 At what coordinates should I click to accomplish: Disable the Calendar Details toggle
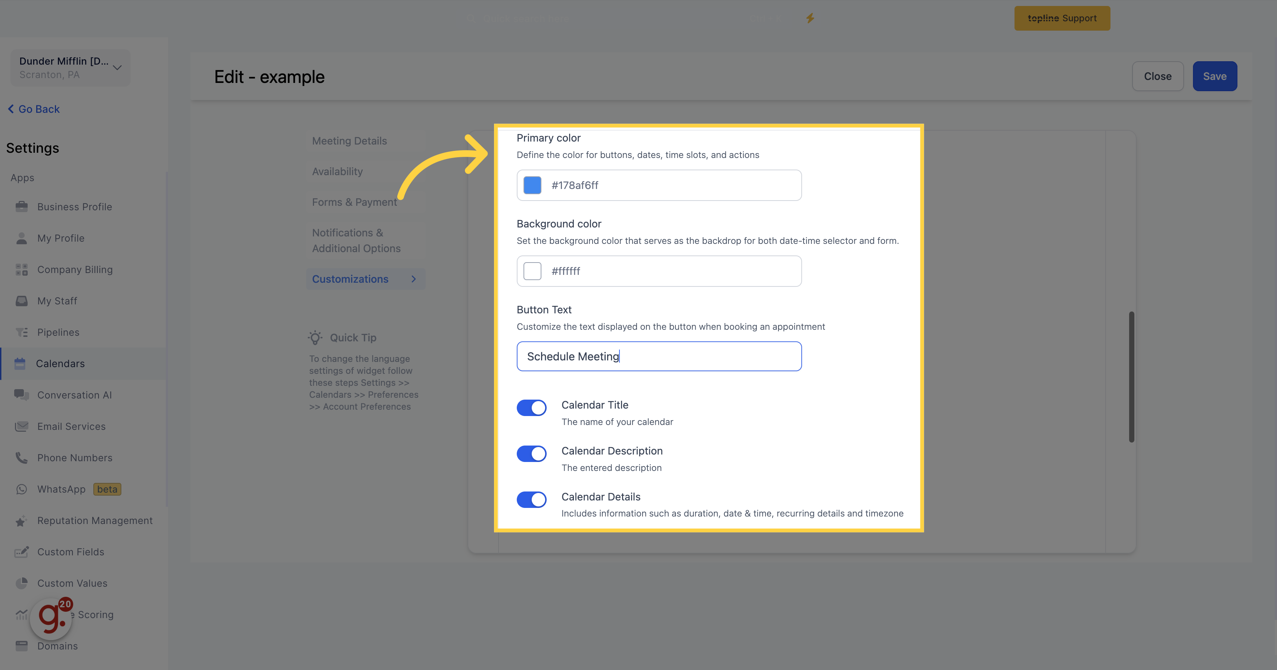[x=533, y=499]
